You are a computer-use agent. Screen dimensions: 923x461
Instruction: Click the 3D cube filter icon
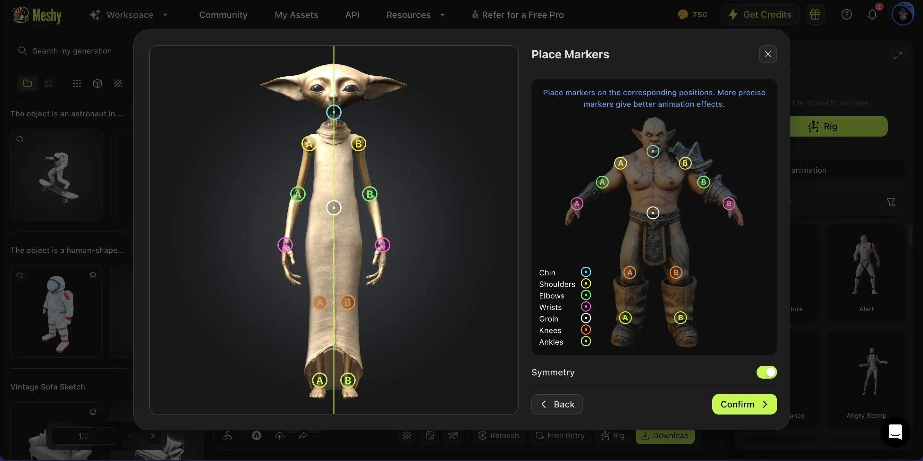97,83
